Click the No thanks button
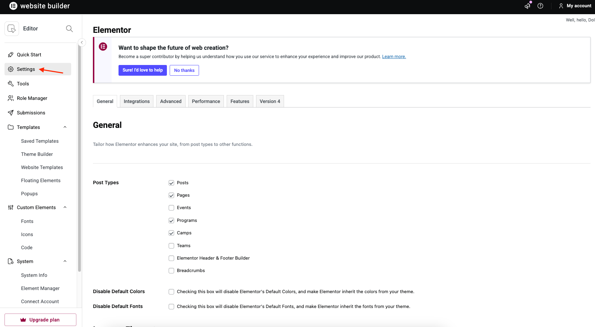 (x=184, y=70)
